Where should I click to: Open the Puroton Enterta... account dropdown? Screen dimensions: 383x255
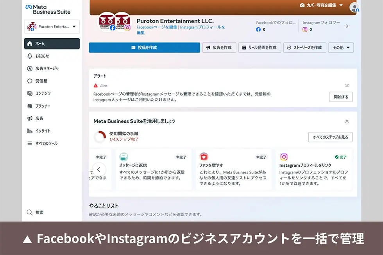tap(52, 27)
